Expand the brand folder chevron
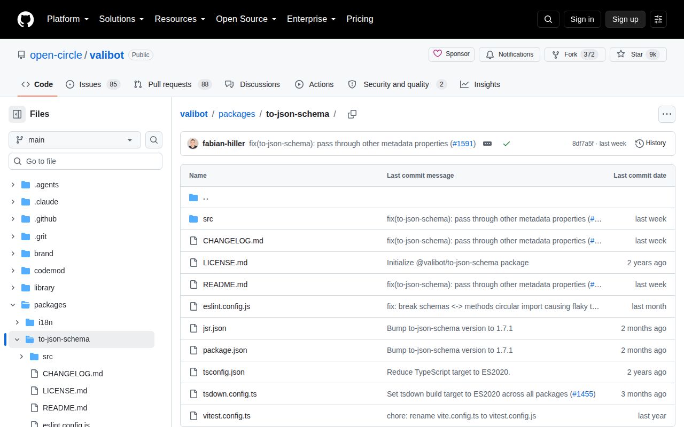684x427 pixels. (x=13, y=254)
